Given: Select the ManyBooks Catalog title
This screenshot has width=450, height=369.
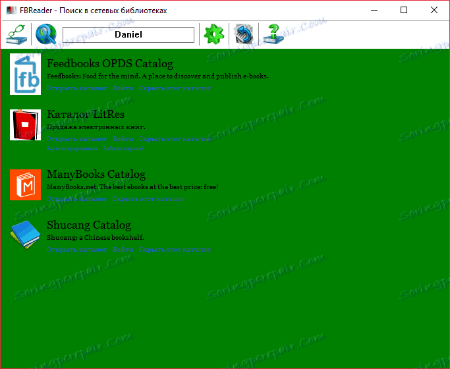Looking at the screenshot, I should click(96, 175).
